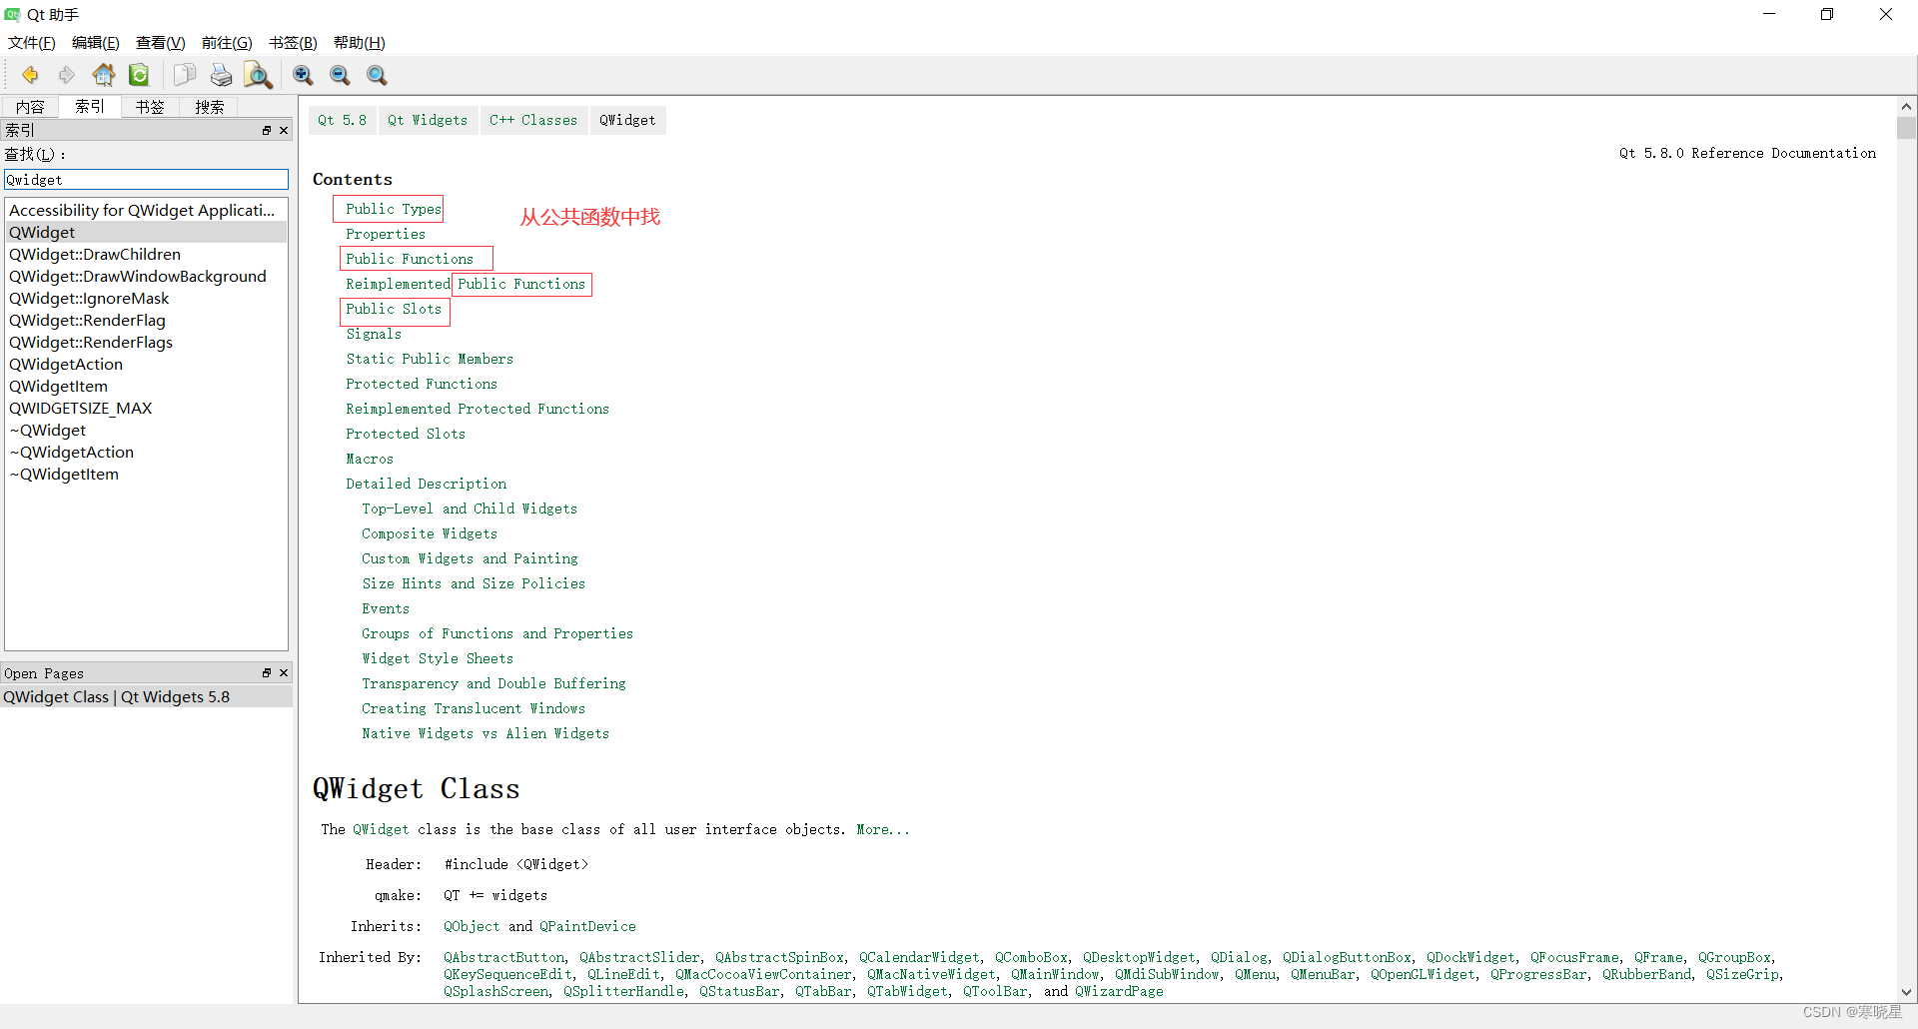Open the 编辑(E) menu
The width and height of the screenshot is (1918, 1029).
point(96,43)
